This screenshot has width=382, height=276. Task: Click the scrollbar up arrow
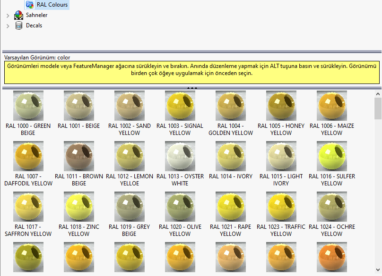[378, 94]
